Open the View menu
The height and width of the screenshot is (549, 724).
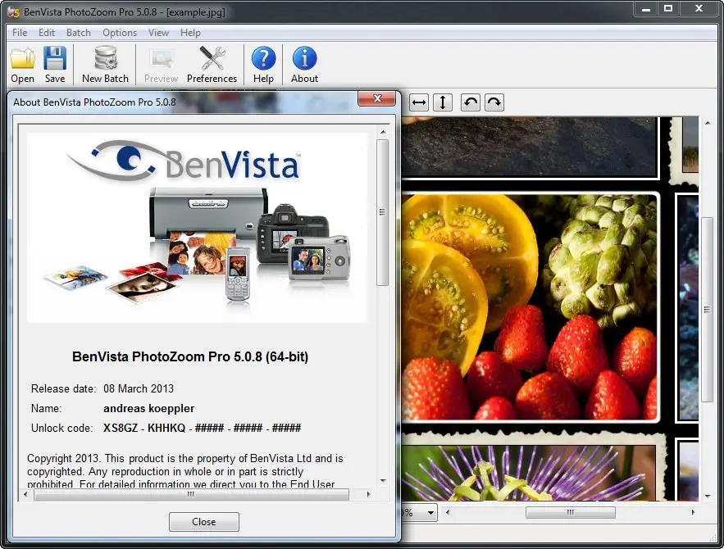tap(158, 33)
